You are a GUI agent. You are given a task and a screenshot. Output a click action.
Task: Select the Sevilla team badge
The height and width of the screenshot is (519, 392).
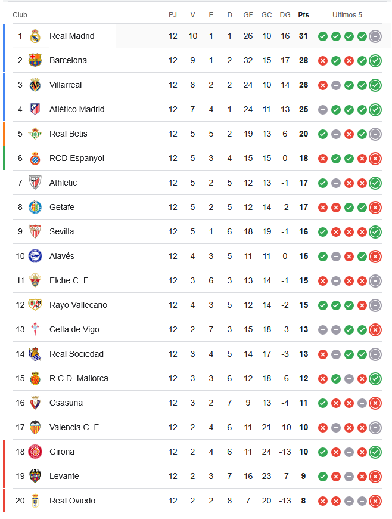click(x=35, y=231)
